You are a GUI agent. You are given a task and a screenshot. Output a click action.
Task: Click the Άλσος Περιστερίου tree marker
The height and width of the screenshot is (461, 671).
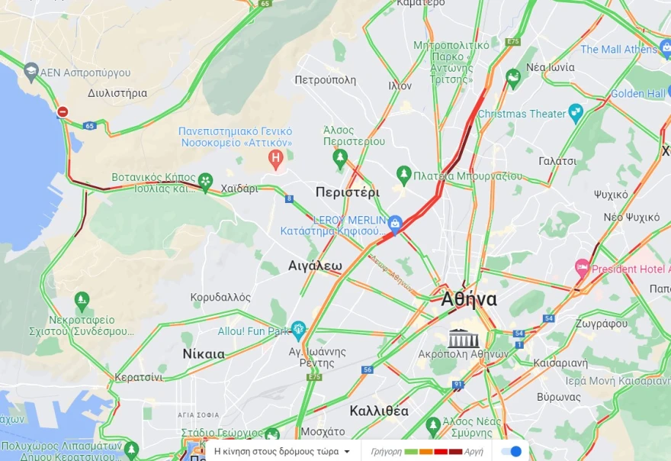click(x=340, y=160)
